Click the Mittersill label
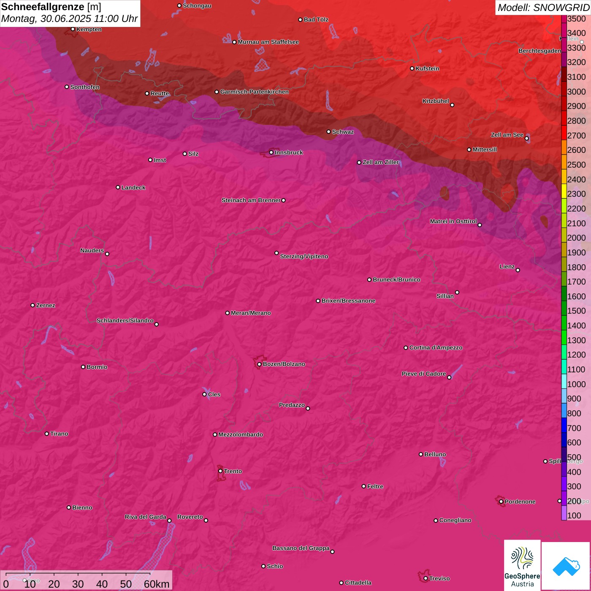 pos(485,149)
